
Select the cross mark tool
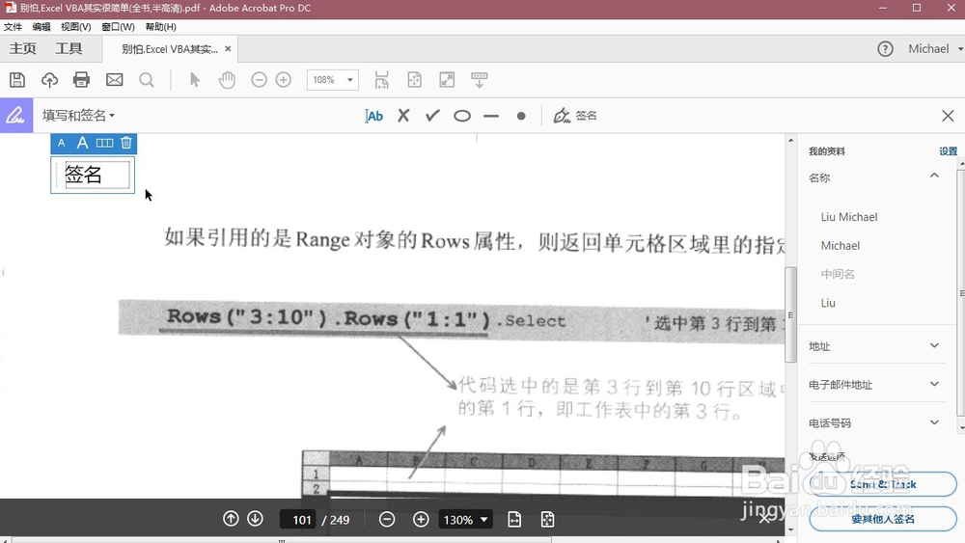[x=403, y=116]
